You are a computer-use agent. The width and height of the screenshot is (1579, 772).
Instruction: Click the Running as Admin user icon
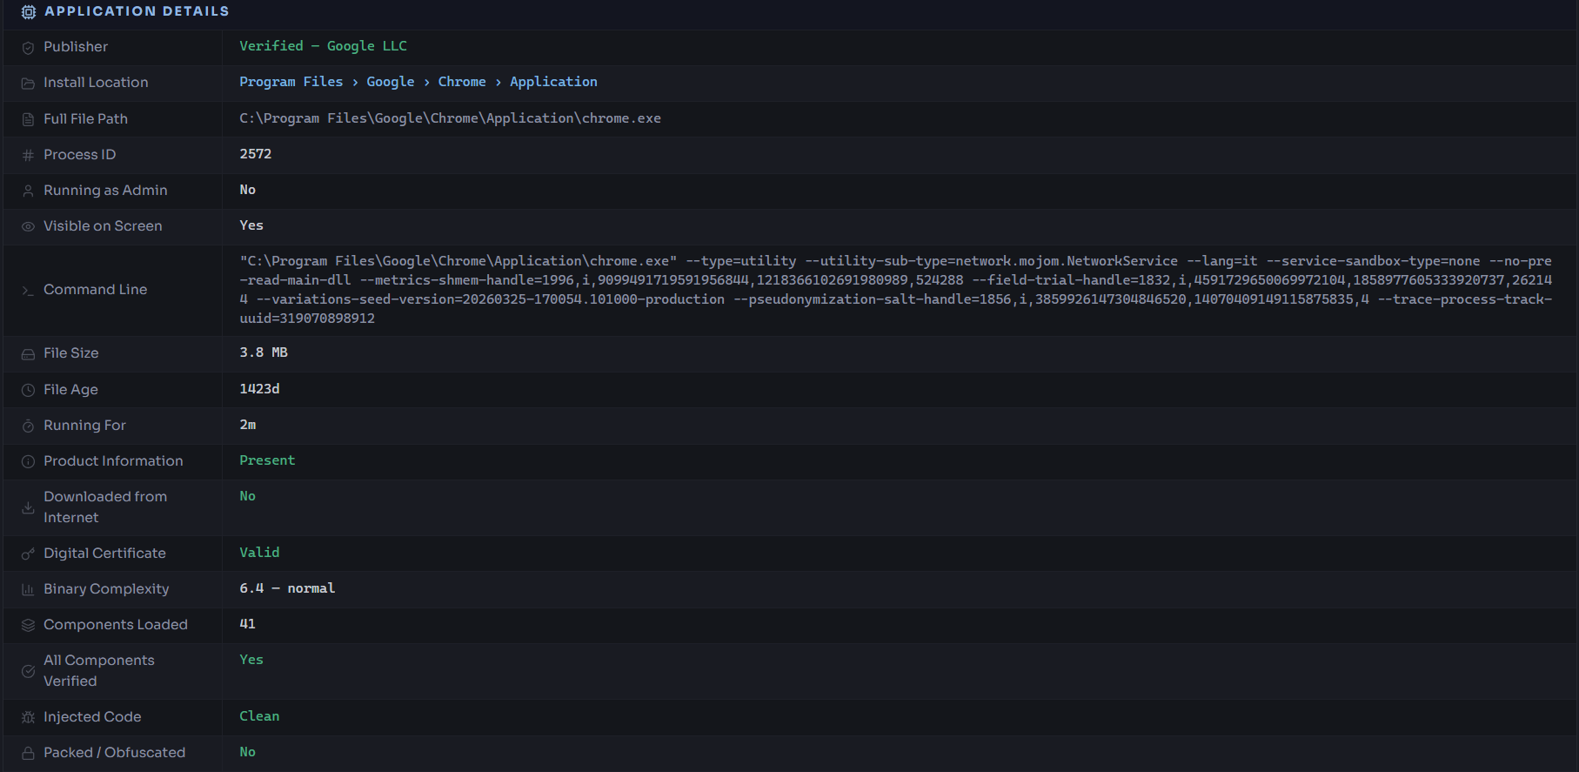pos(28,191)
